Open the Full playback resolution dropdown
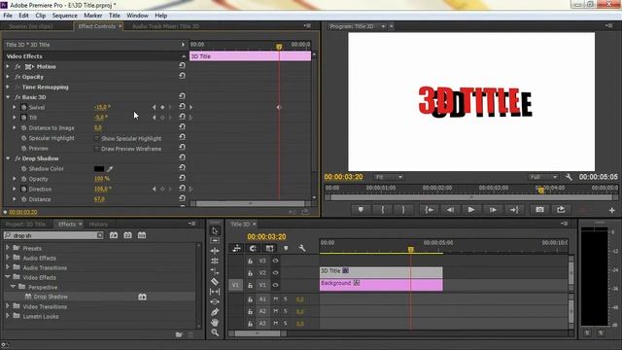622x350 pixels. (543, 177)
